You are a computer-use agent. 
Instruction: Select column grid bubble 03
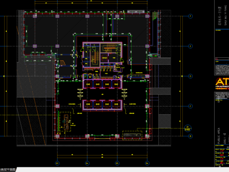pos(57,163)
